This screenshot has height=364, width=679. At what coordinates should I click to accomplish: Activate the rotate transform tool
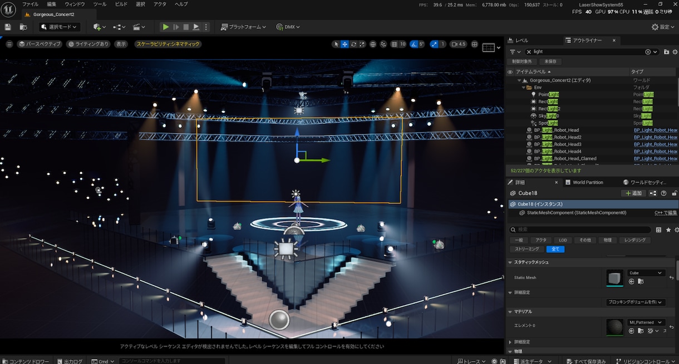353,44
